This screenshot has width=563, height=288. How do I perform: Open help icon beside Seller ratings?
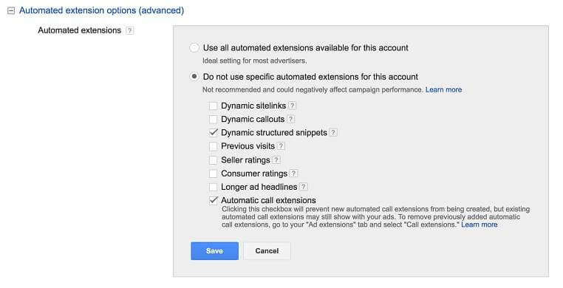276,160
